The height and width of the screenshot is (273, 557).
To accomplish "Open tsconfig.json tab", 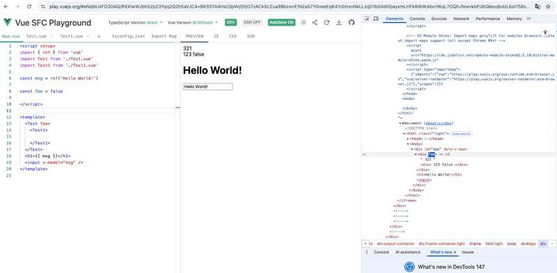I will click(x=128, y=36).
